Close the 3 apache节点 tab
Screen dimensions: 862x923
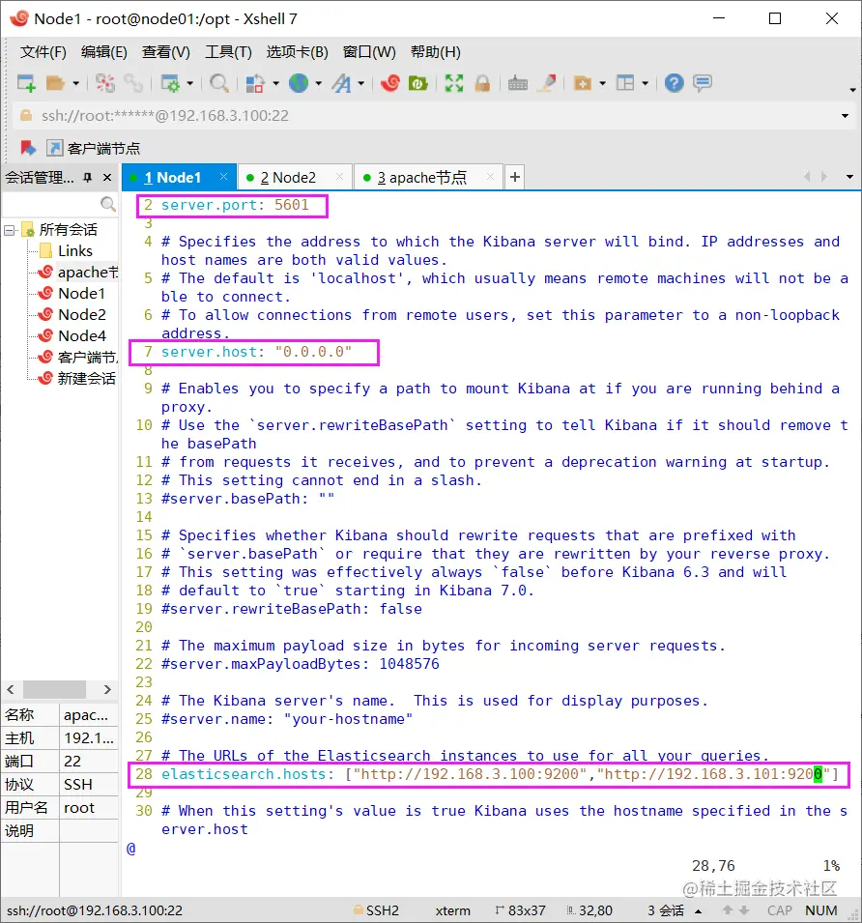[x=490, y=177]
